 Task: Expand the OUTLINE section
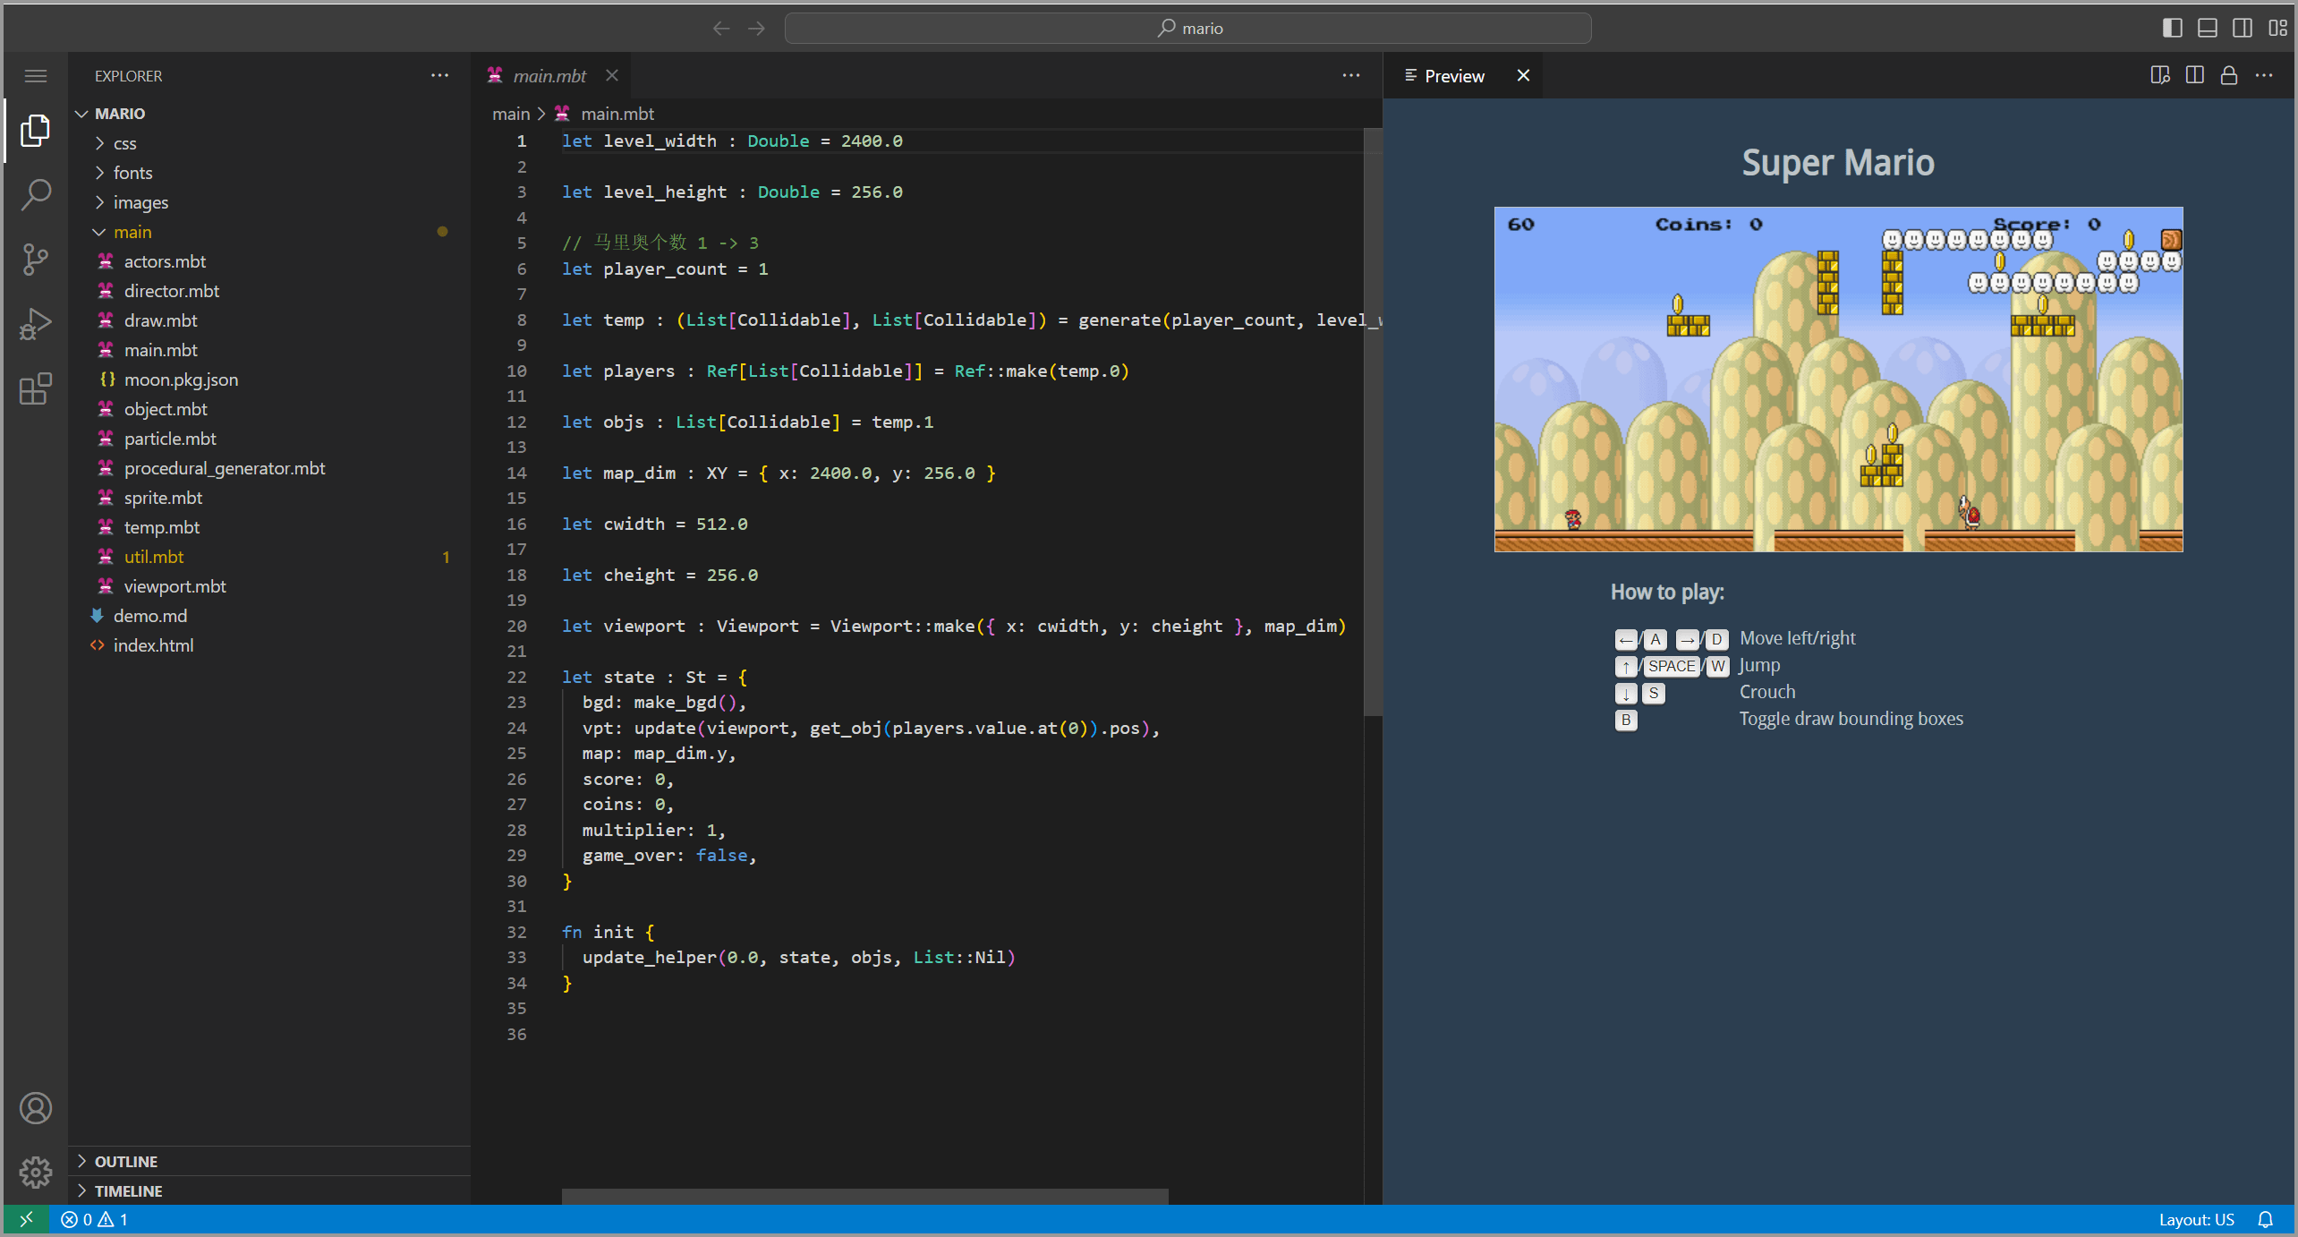point(268,1161)
